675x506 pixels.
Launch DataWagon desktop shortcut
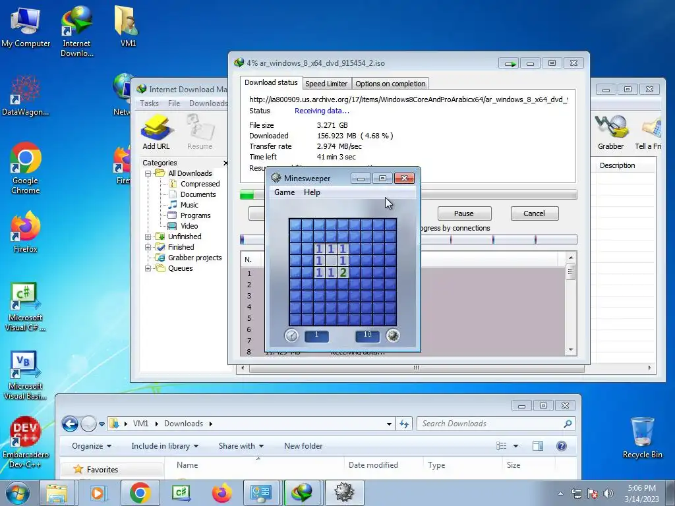(x=26, y=96)
